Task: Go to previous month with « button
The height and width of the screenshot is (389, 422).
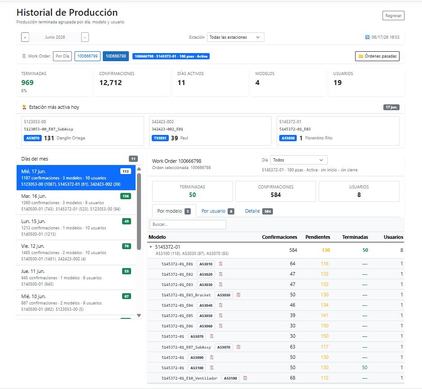Action: 25,37
